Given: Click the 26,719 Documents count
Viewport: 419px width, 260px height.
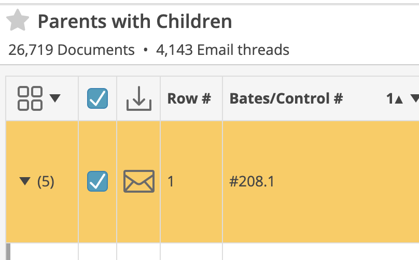Looking at the screenshot, I should pos(72,50).
